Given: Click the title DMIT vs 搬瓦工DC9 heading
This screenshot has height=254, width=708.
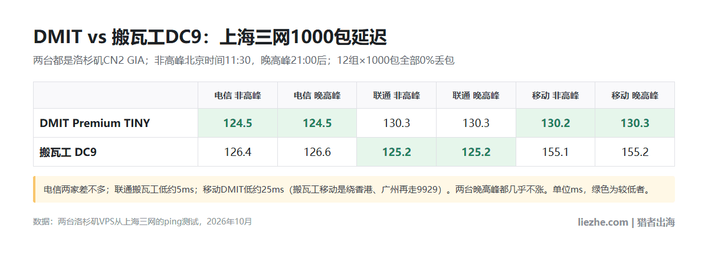Looking at the screenshot, I should [210, 37].
